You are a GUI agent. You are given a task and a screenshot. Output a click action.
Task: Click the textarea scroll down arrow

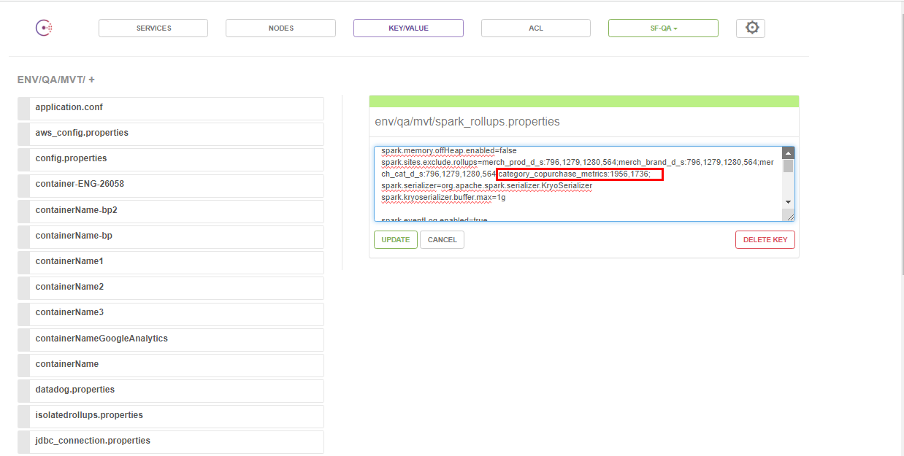pyautogui.click(x=788, y=202)
